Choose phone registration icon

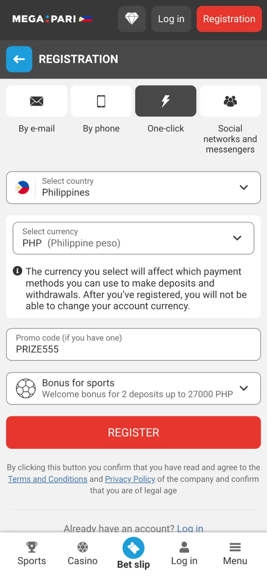click(x=101, y=101)
